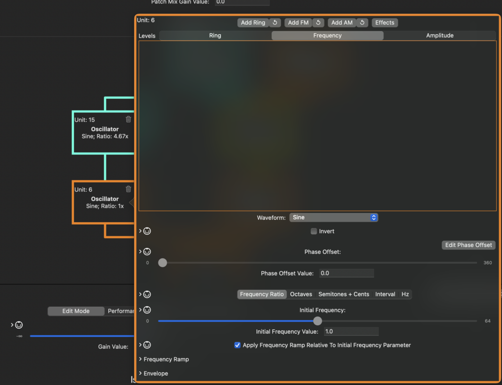Click reset arrow next to Add Ring
This screenshot has width=502, height=385.
click(x=275, y=23)
